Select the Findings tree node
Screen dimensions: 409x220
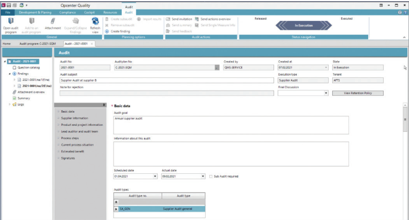point(23,74)
